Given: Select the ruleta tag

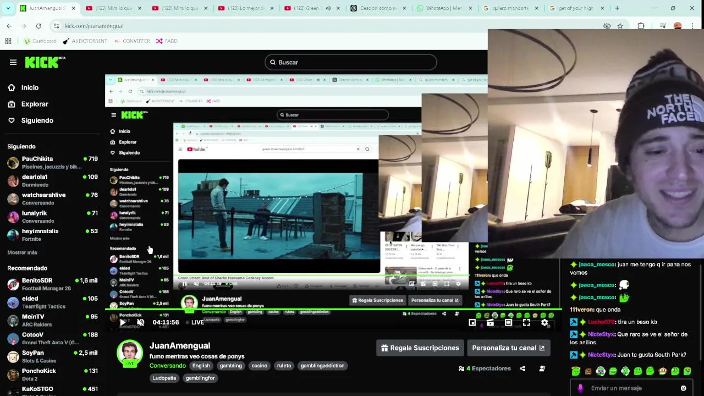Looking at the screenshot, I should tap(284, 366).
